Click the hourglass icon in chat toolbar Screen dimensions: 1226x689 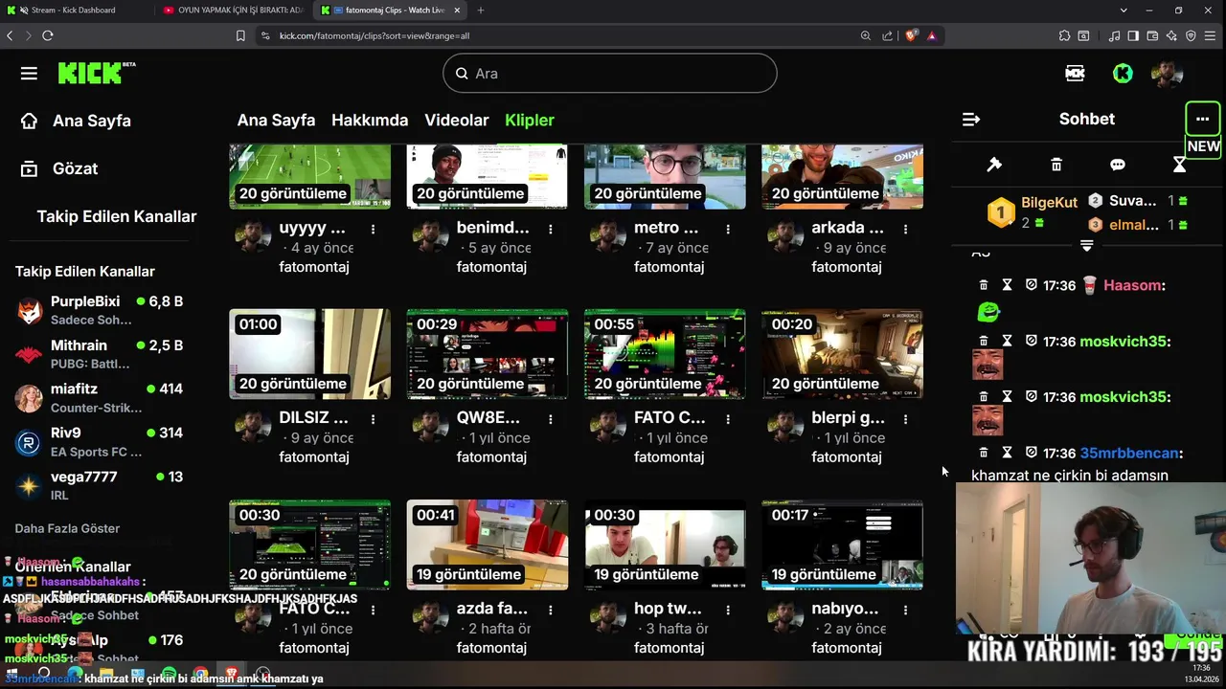tap(1179, 165)
